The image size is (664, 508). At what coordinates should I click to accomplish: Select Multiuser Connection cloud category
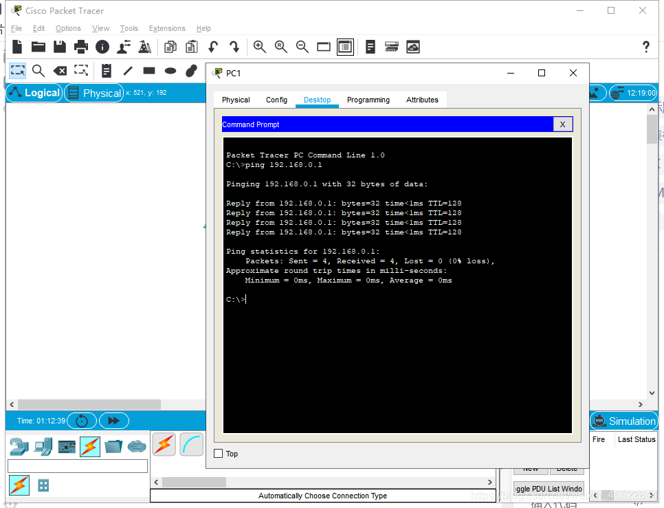point(137,447)
